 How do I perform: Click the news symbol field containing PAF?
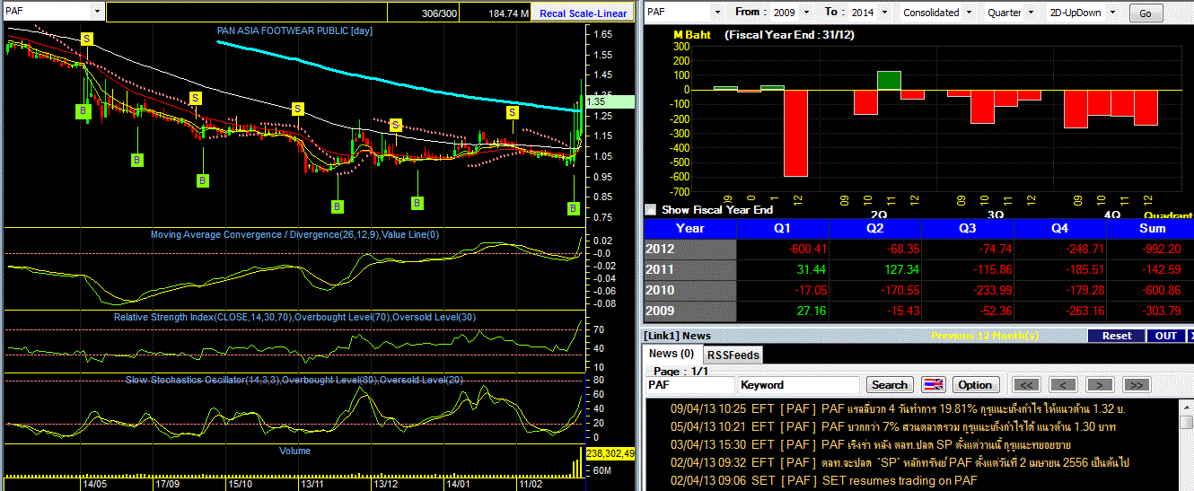click(x=689, y=384)
